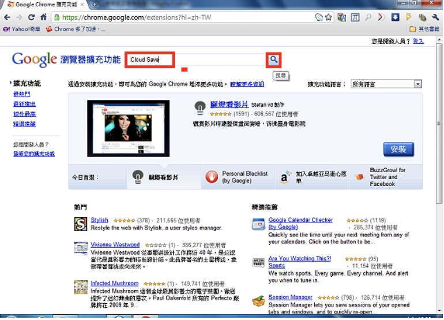Open the Session Manager link
The width and height of the screenshot is (444, 320).
click(290, 297)
